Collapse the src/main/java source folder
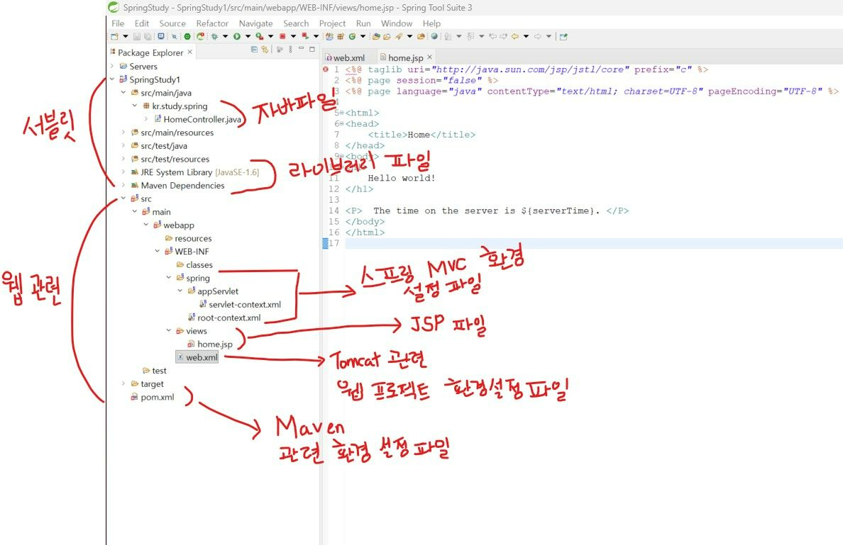 point(123,92)
